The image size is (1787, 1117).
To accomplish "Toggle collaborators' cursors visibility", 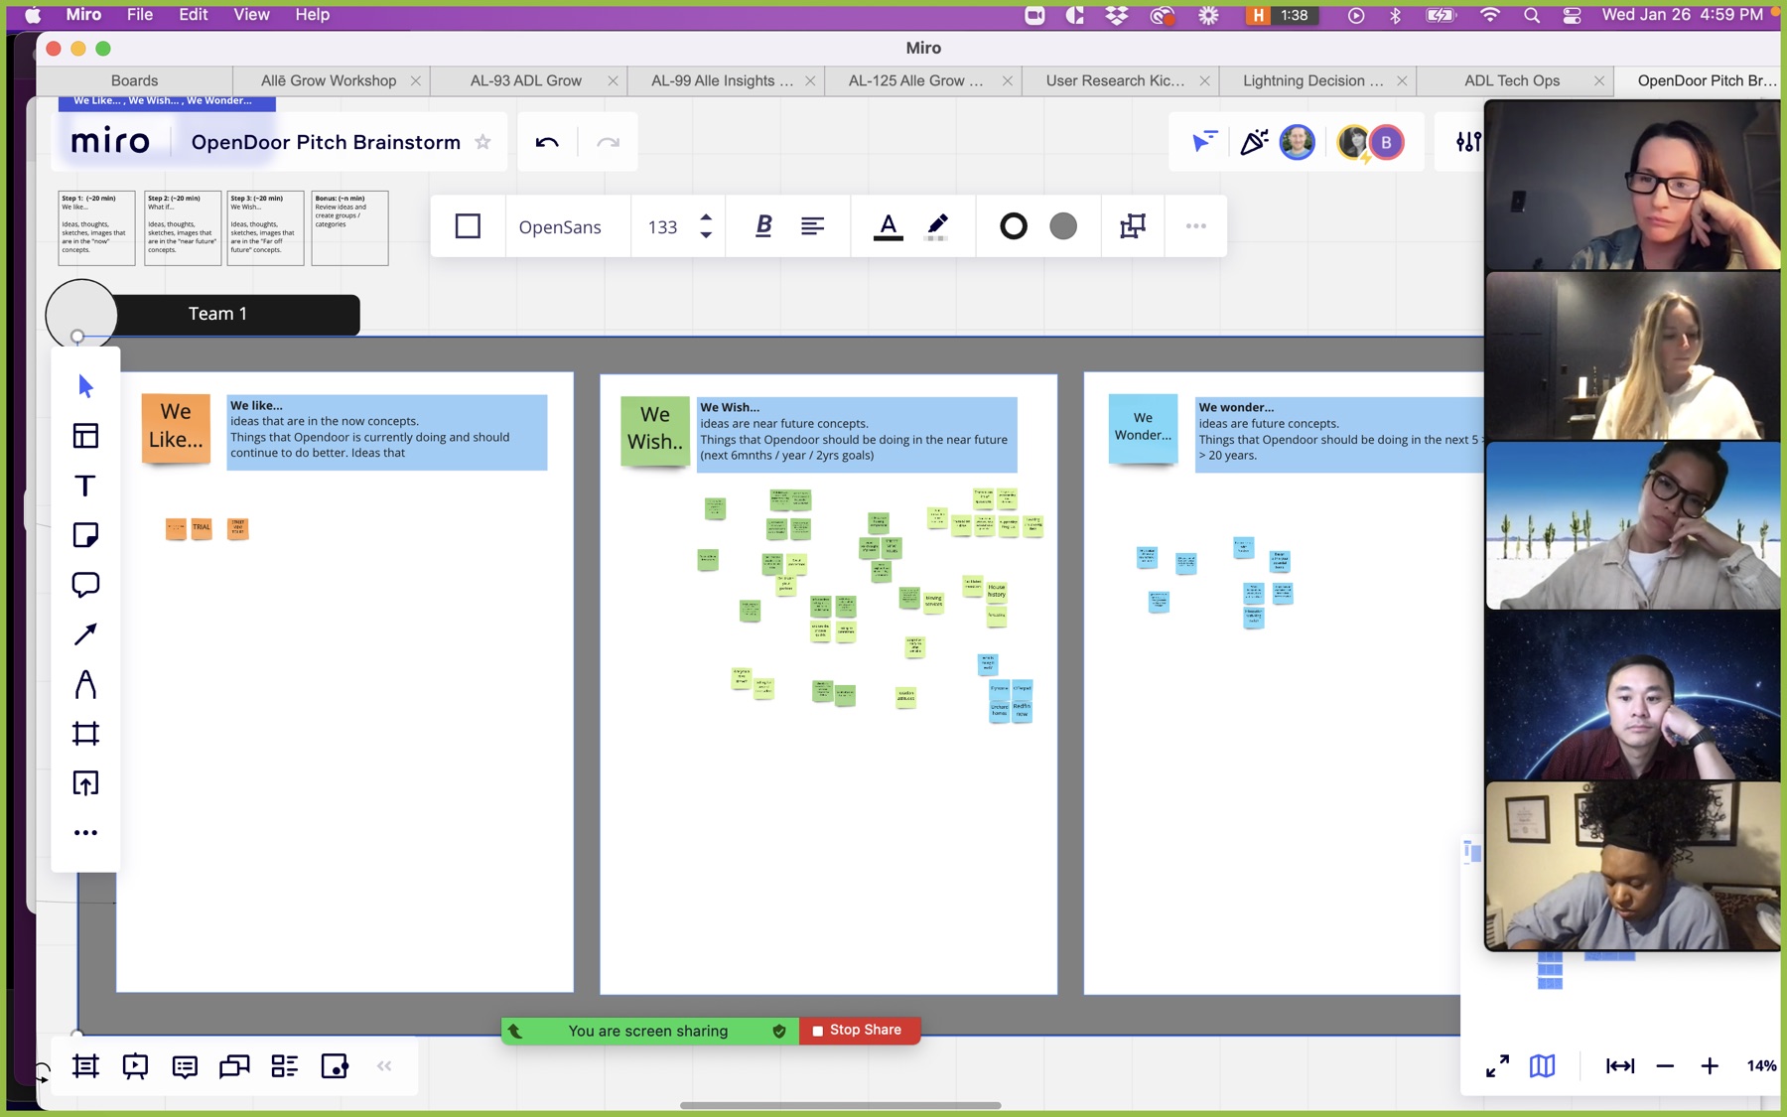I will click(1203, 142).
